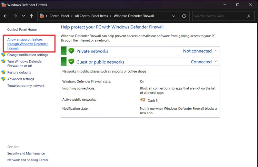This screenshot has width=258, height=167.
Task: Click the firewall state value On
Action: pyautogui.click(x=142, y=82)
